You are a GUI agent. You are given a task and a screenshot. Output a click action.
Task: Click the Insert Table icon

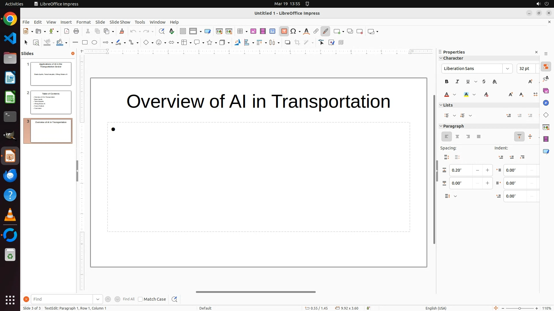tap(239, 31)
